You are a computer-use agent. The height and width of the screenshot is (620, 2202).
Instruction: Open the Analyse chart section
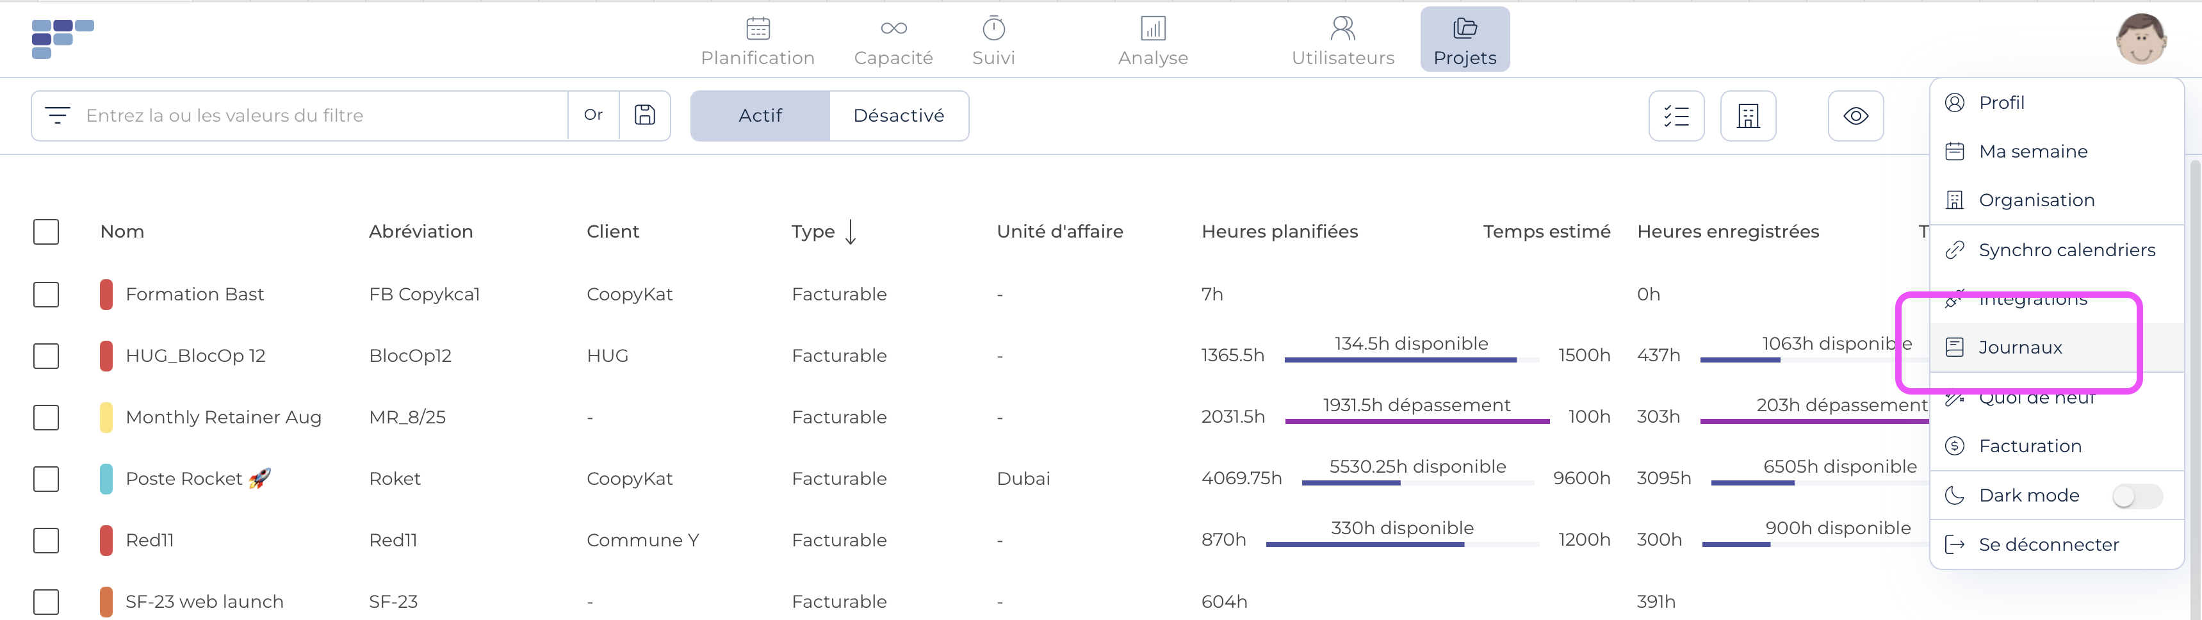pos(1152,40)
